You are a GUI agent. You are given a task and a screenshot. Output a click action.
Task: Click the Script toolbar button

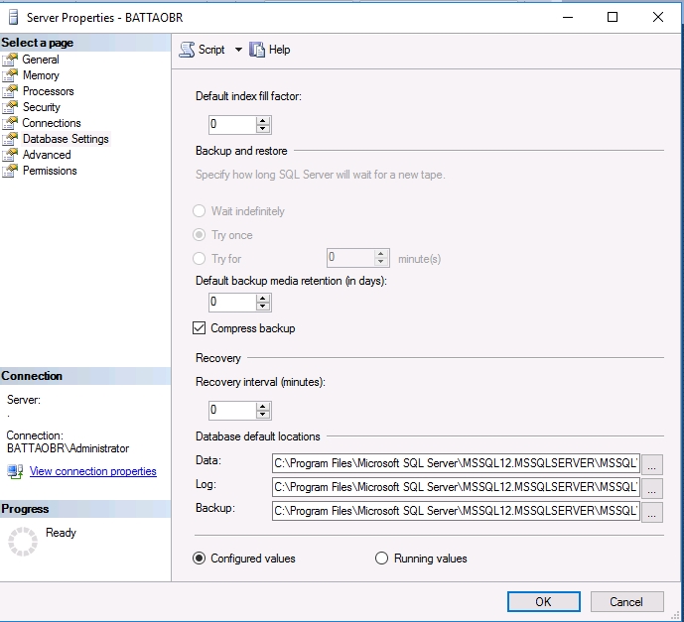[x=203, y=50]
